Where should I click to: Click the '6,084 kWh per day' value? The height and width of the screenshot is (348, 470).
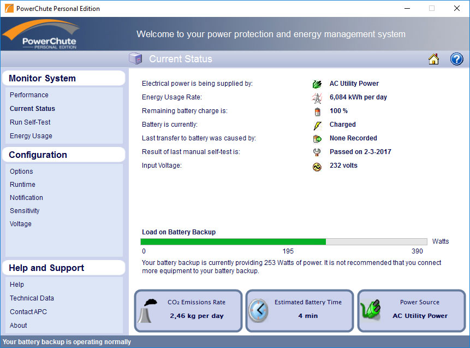tap(358, 97)
